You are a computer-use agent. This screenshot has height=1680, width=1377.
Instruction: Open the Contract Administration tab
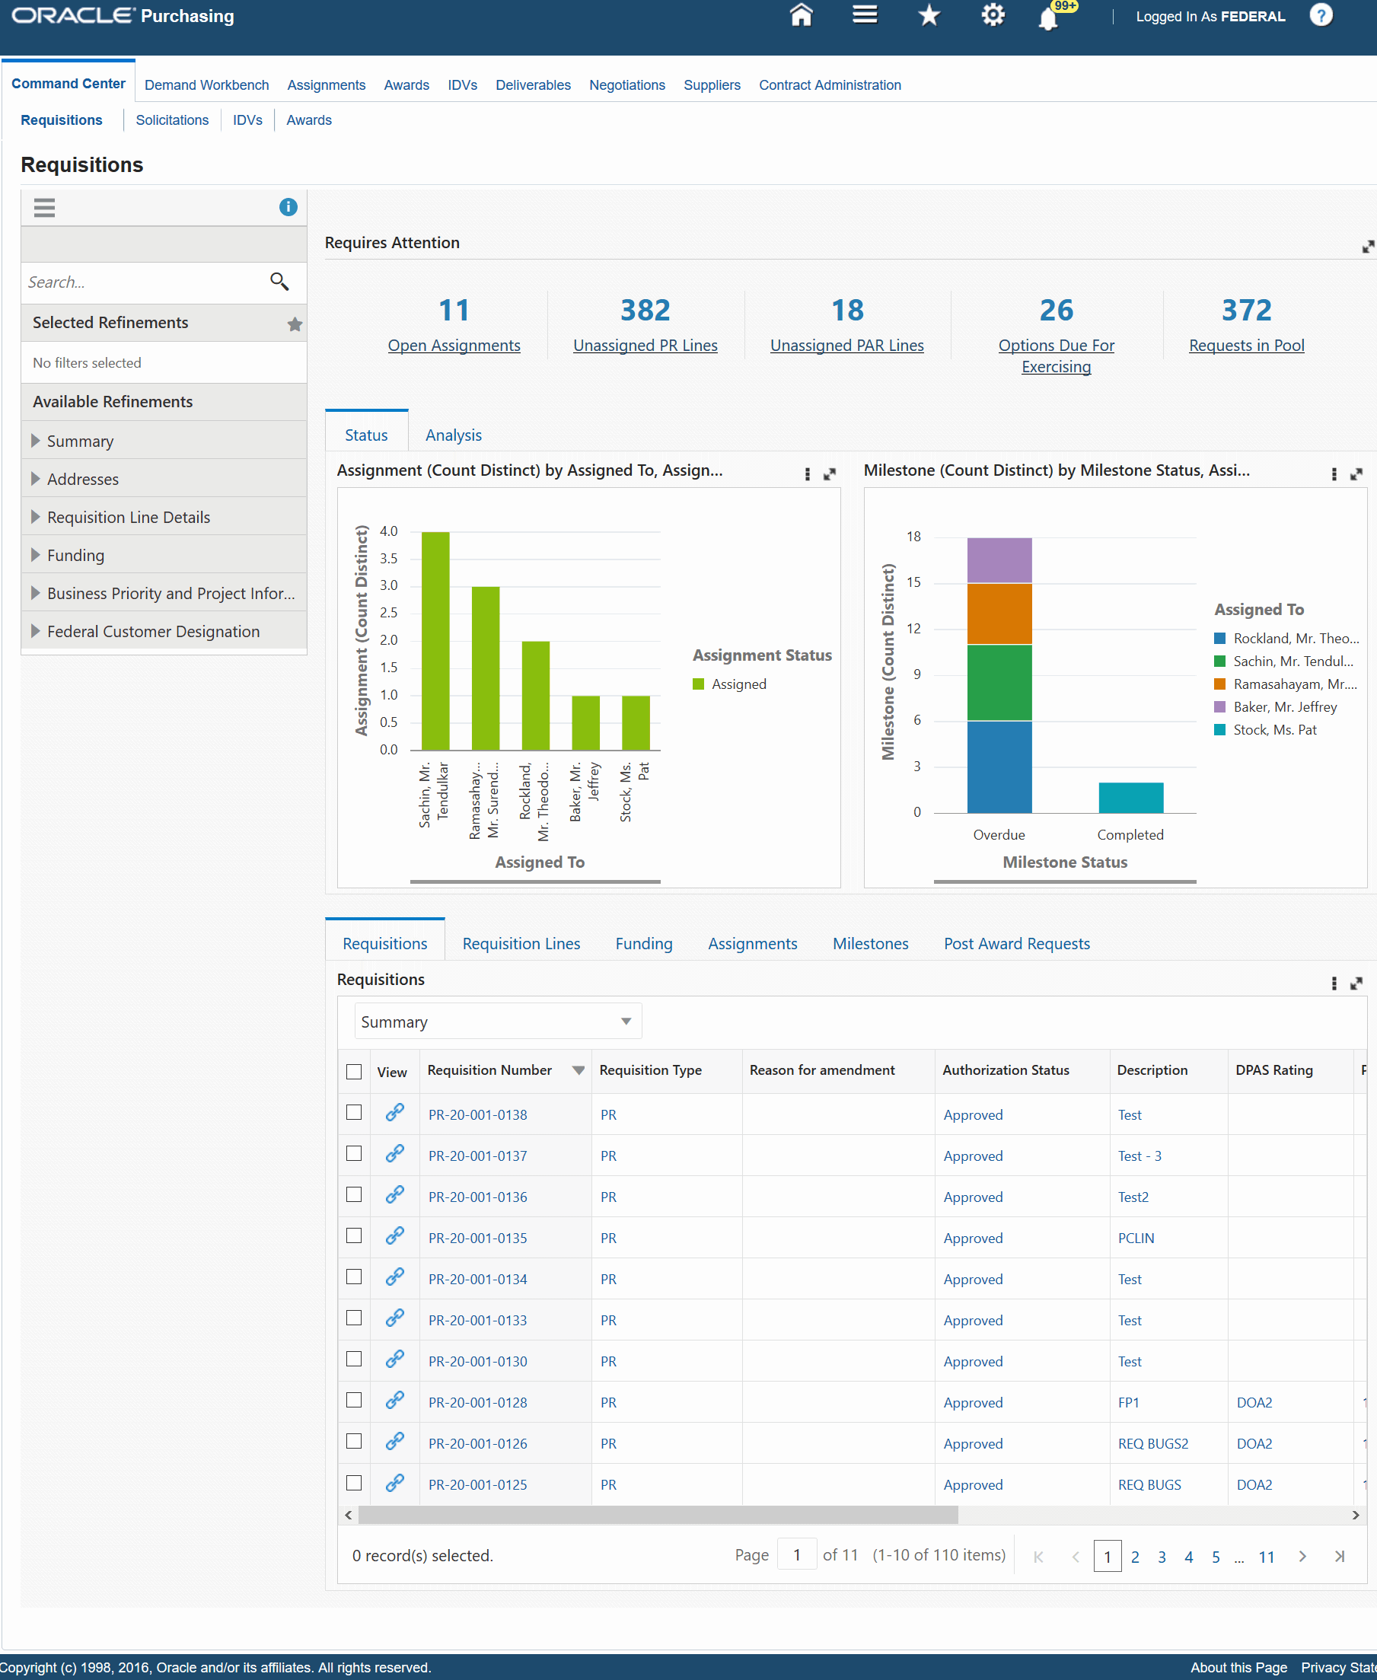pyautogui.click(x=830, y=84)
